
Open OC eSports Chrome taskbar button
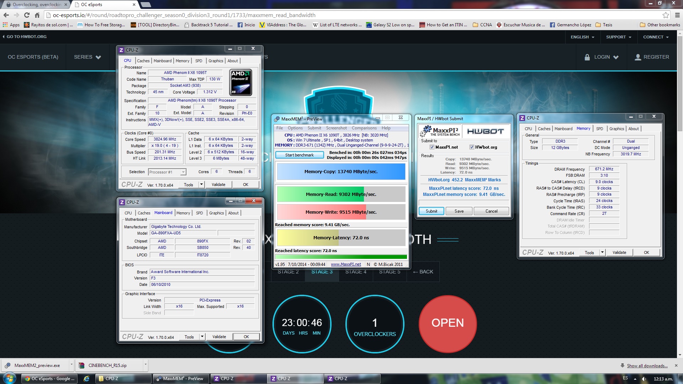point(50,379)
